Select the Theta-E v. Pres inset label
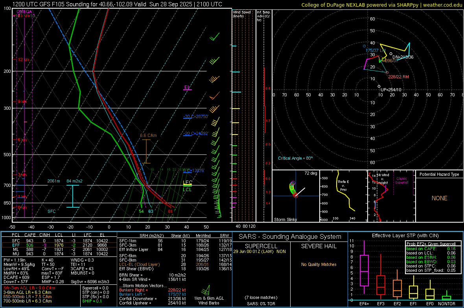This screenshot has height=308, width=464. [x=343, y=185]
